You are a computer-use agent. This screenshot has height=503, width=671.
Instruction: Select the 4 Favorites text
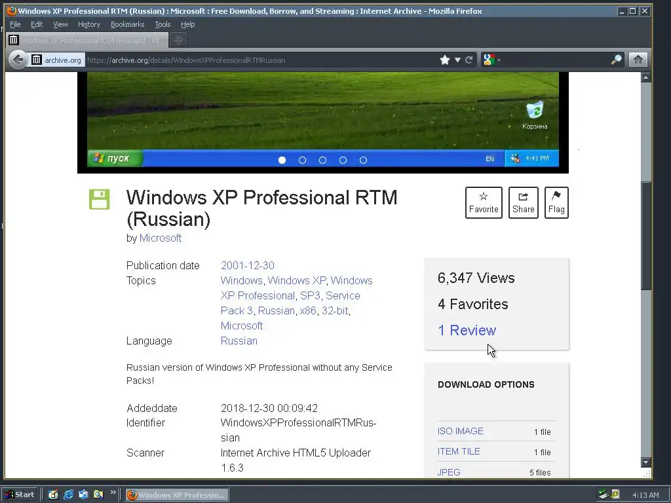tap(473, 304)
